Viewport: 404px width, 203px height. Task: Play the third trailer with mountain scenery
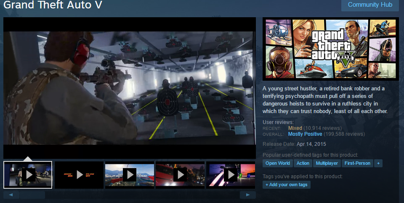coord(130,175)
